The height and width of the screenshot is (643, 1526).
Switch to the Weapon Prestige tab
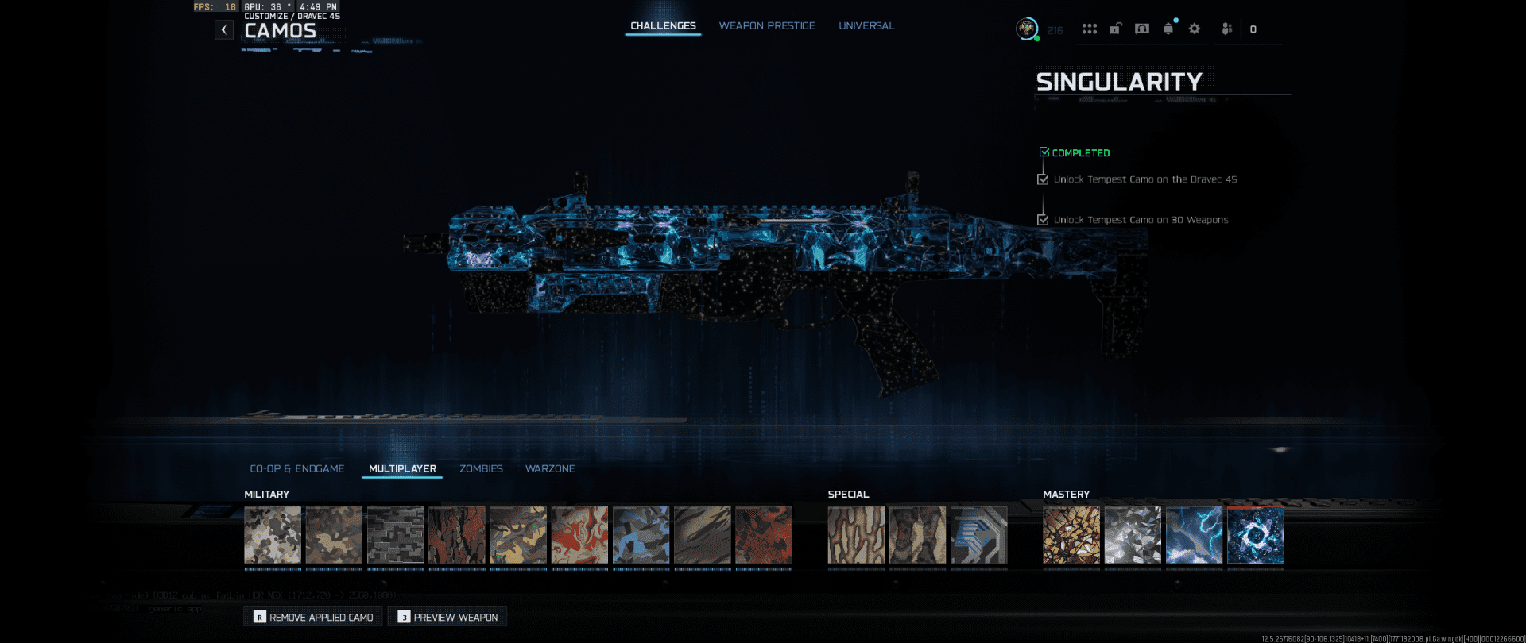(766, 26)
